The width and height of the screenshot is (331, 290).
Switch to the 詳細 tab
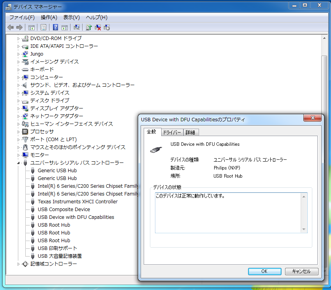[x=190, y=132]
